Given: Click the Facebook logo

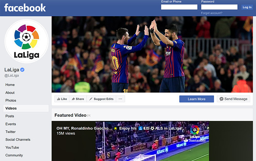Looking at the screenshot, I should (25, 7).
